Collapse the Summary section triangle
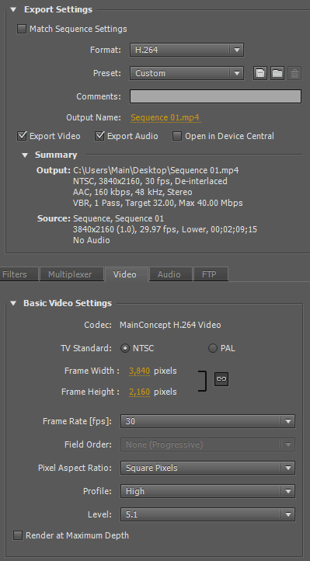Image resolution: width=310 pixels, height=561 pixels. click(x=25, y=155)
